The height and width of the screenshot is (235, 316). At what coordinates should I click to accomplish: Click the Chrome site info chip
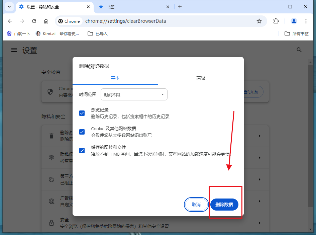[69, 21]
